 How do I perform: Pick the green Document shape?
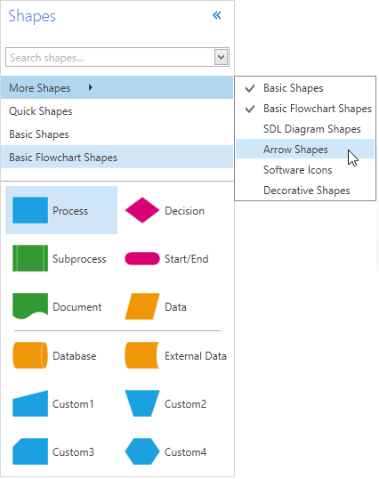(x=30, y=306)
